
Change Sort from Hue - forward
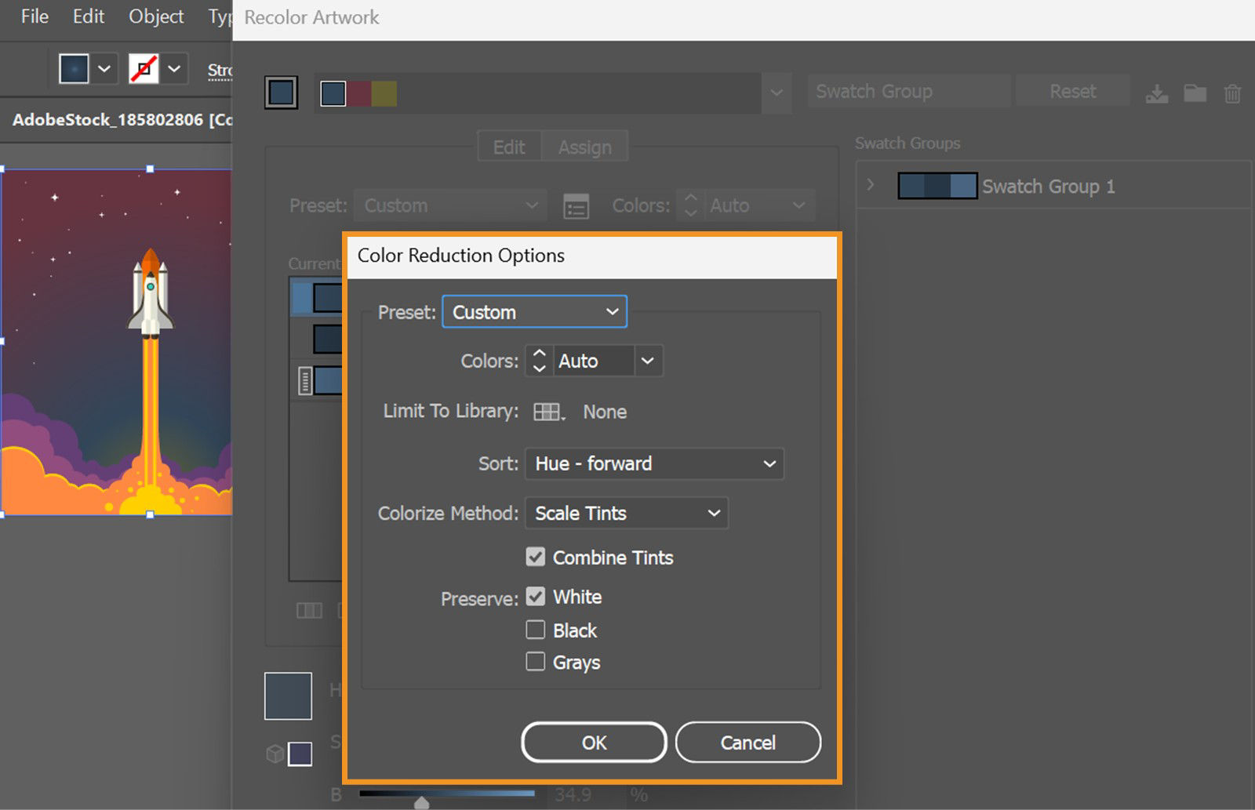tap(654, 463)
